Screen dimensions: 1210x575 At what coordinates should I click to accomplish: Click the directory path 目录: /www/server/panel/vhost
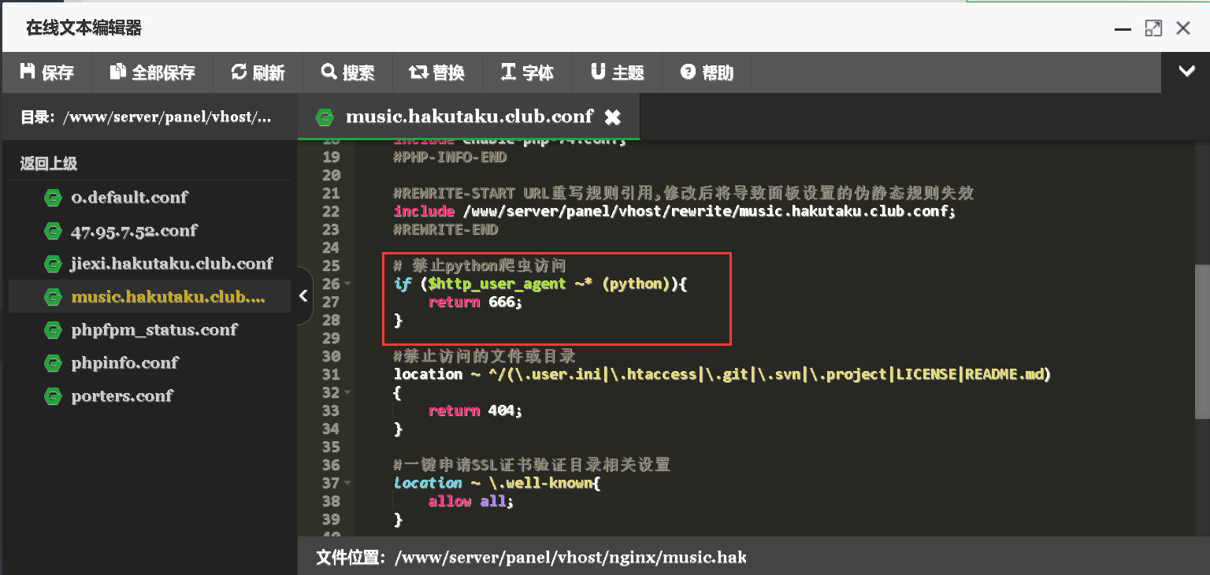tap(146, 117)
